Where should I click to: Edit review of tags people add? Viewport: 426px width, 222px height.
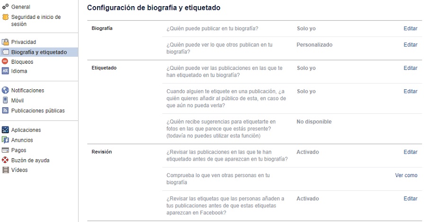(x=410, y=199)
